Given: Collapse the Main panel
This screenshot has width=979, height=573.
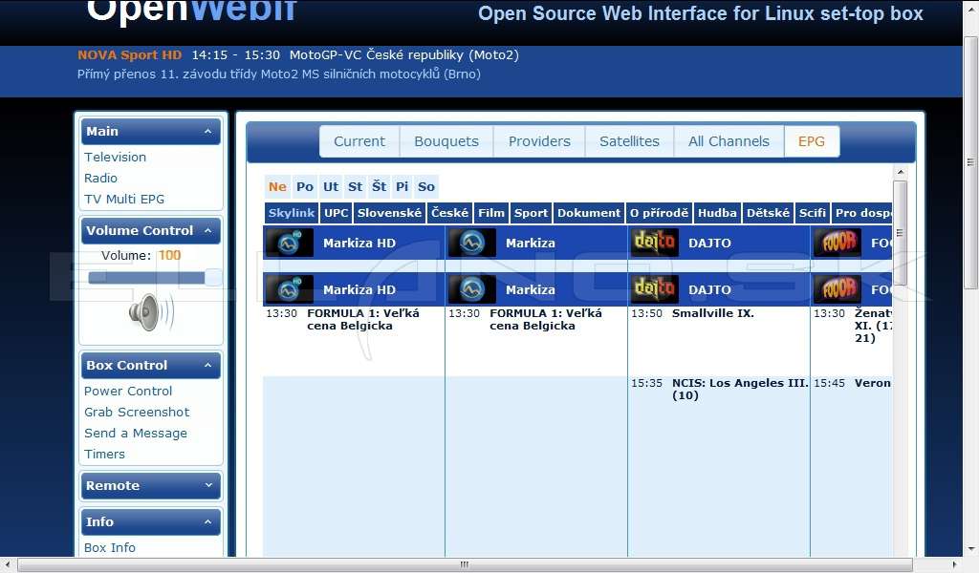Looking at the screenshot, I should (x=207, y=132).
